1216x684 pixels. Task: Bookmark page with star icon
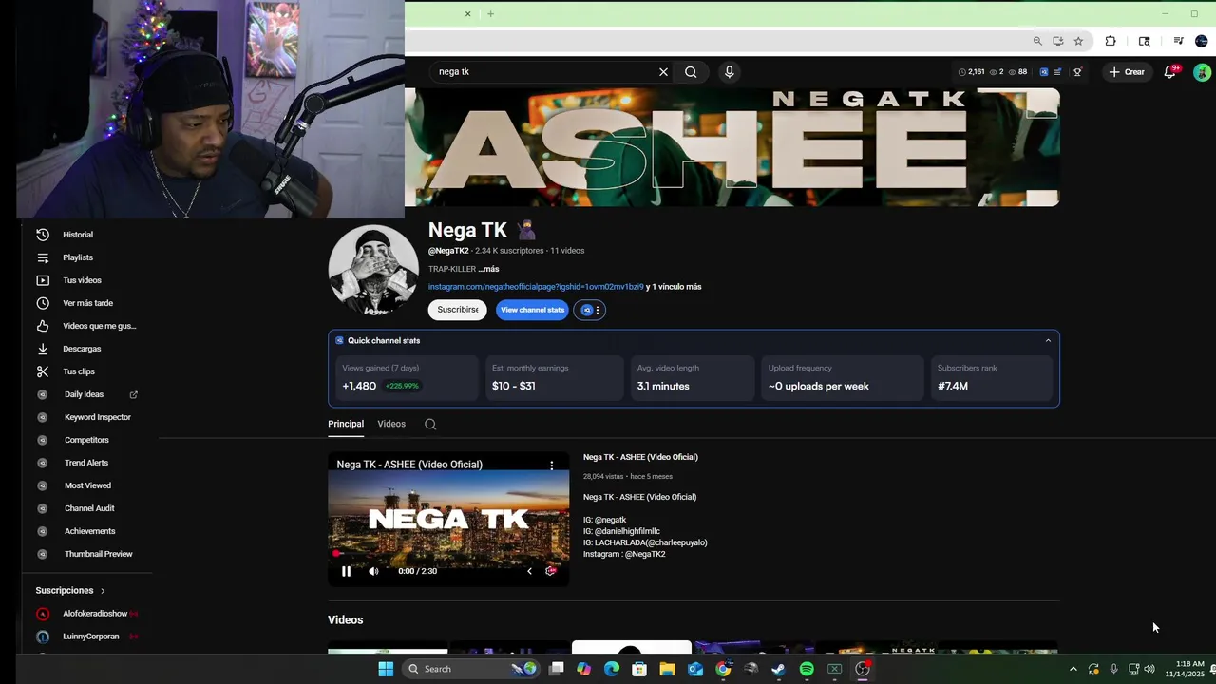tap(1078, 41)
